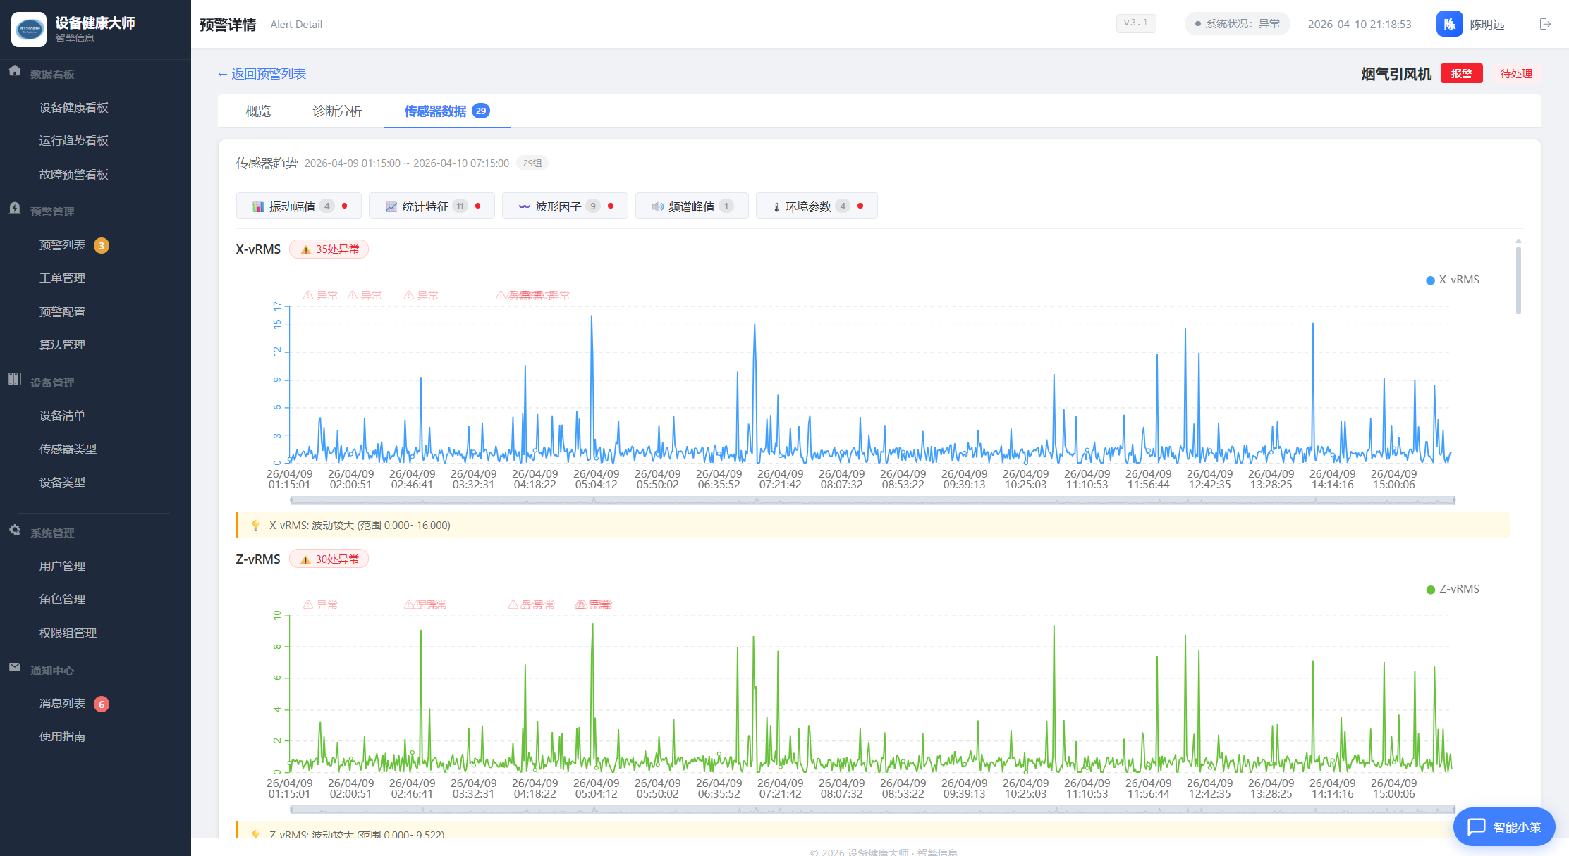Click the 35处异常 warning badge
This screenshot has width=1569, height=856.
coord(329,249)
